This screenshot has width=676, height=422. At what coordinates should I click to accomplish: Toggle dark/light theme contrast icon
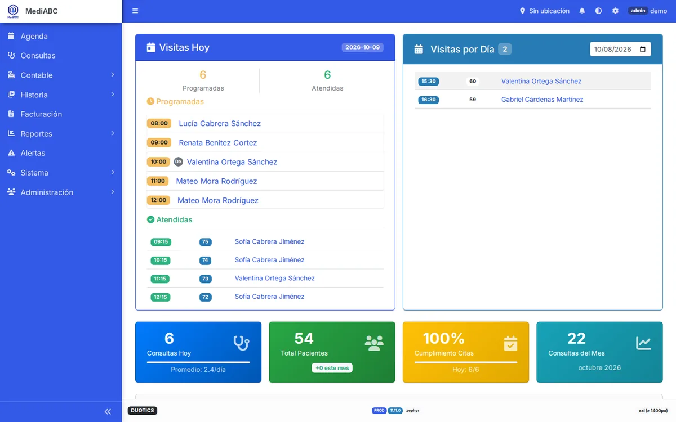coord(598,11)
